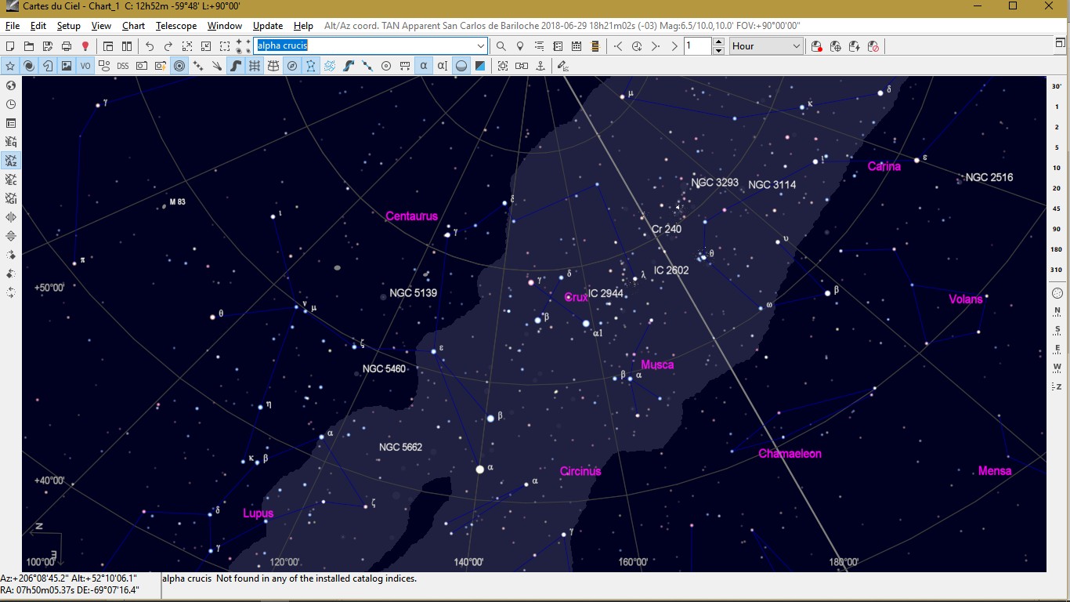Slew telescope with the crosshair telescope icon
The height and width of the screenshot is (602, 1070).
pos(836,46)
